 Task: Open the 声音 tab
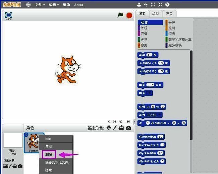click(x=169, y=14)
